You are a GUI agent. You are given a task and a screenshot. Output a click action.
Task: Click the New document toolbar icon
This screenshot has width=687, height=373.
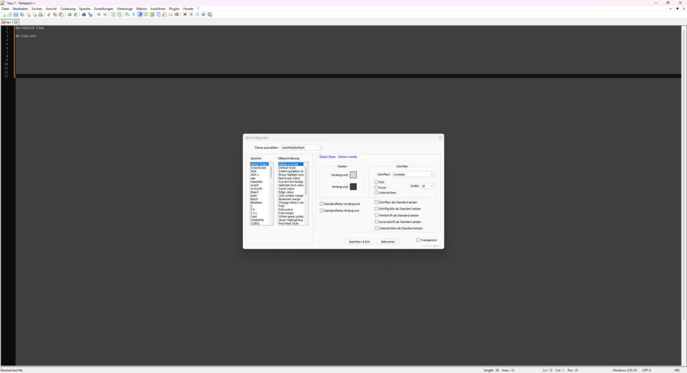pos(3,14)
